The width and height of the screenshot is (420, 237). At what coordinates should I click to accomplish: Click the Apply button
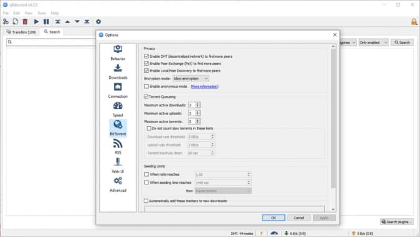pyautogui.click(x=324, y=218)
